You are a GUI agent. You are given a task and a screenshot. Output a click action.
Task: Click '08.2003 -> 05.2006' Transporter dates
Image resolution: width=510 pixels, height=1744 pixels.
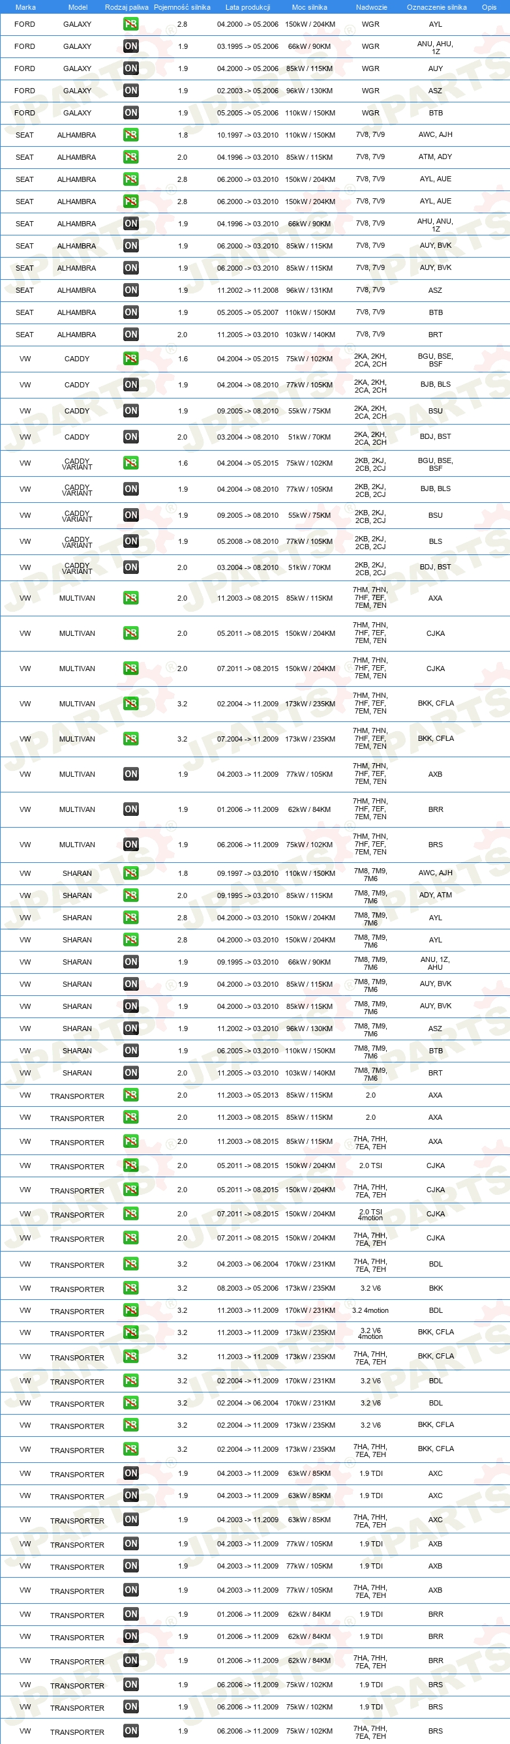coord(248,1287)
